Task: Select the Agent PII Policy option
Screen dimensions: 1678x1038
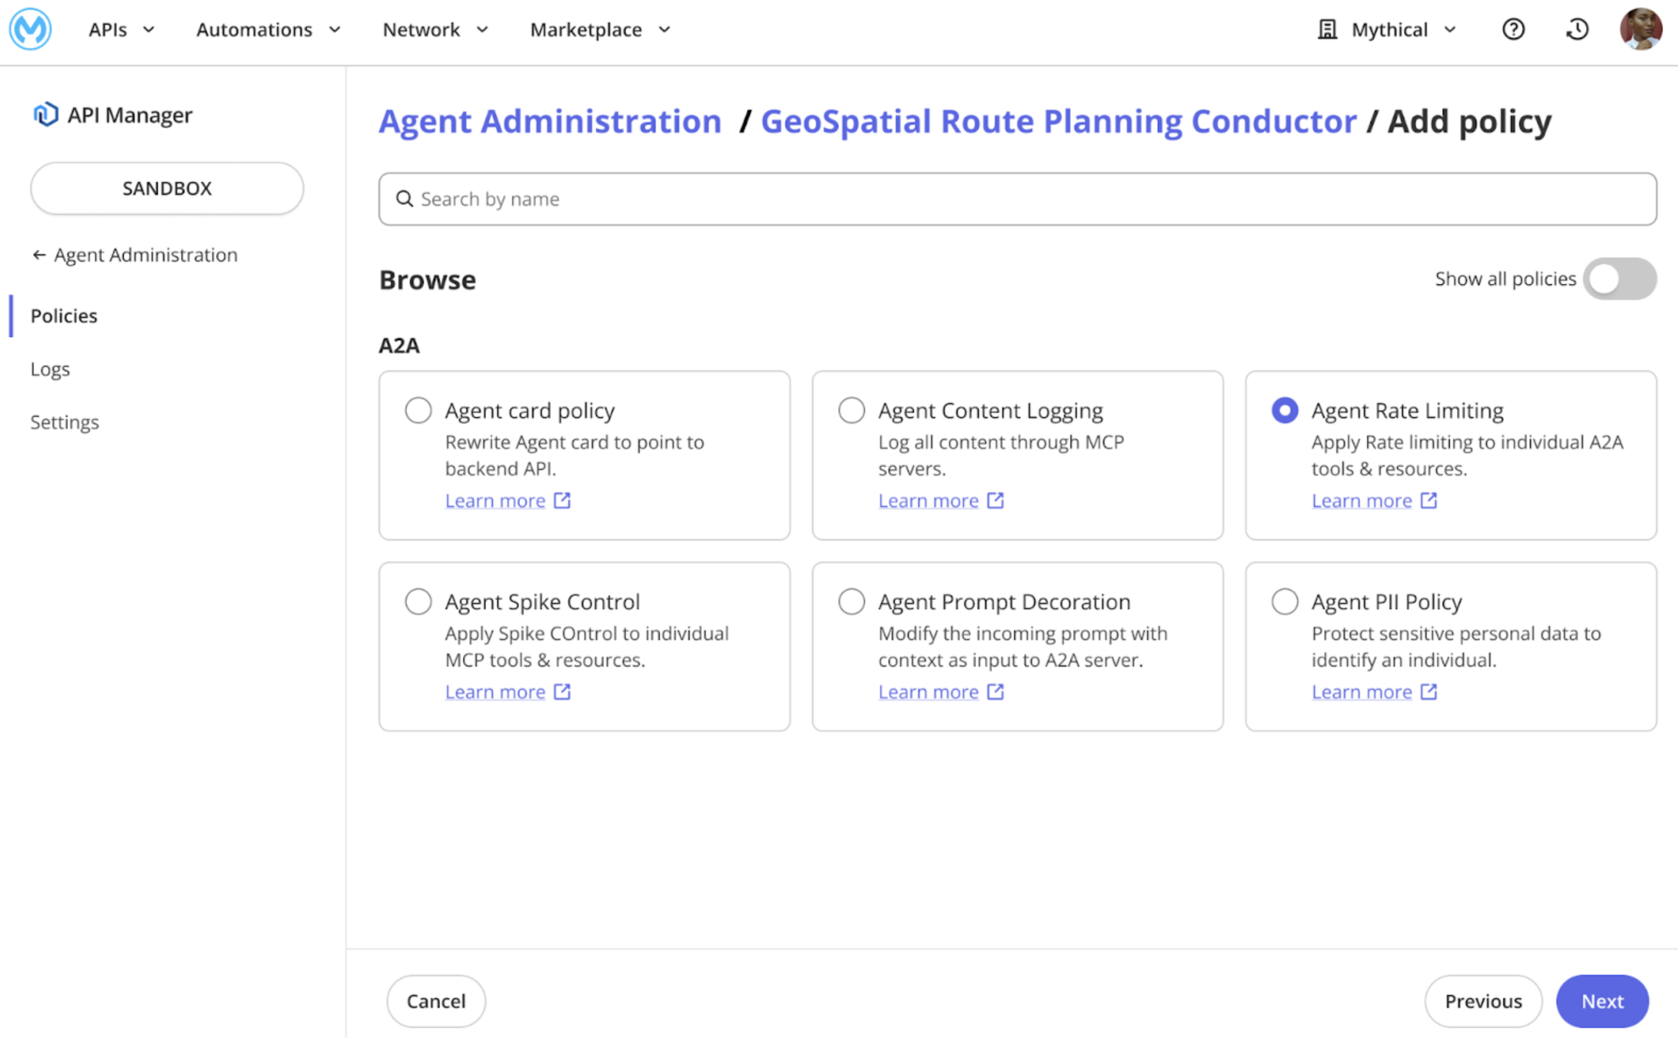Action: 1284,601
